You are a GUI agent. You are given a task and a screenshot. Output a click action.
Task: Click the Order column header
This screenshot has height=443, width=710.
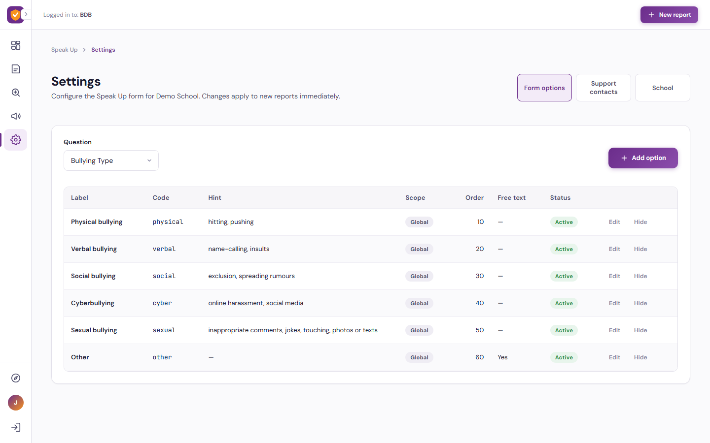coord(474,198)
